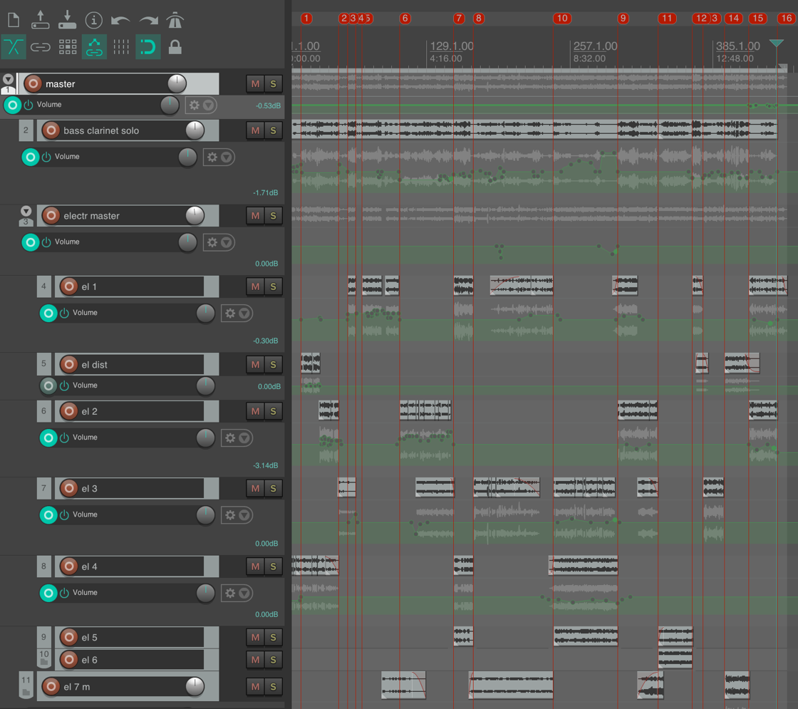
Task: Arm el 3 track for recording
Action: 68,489
